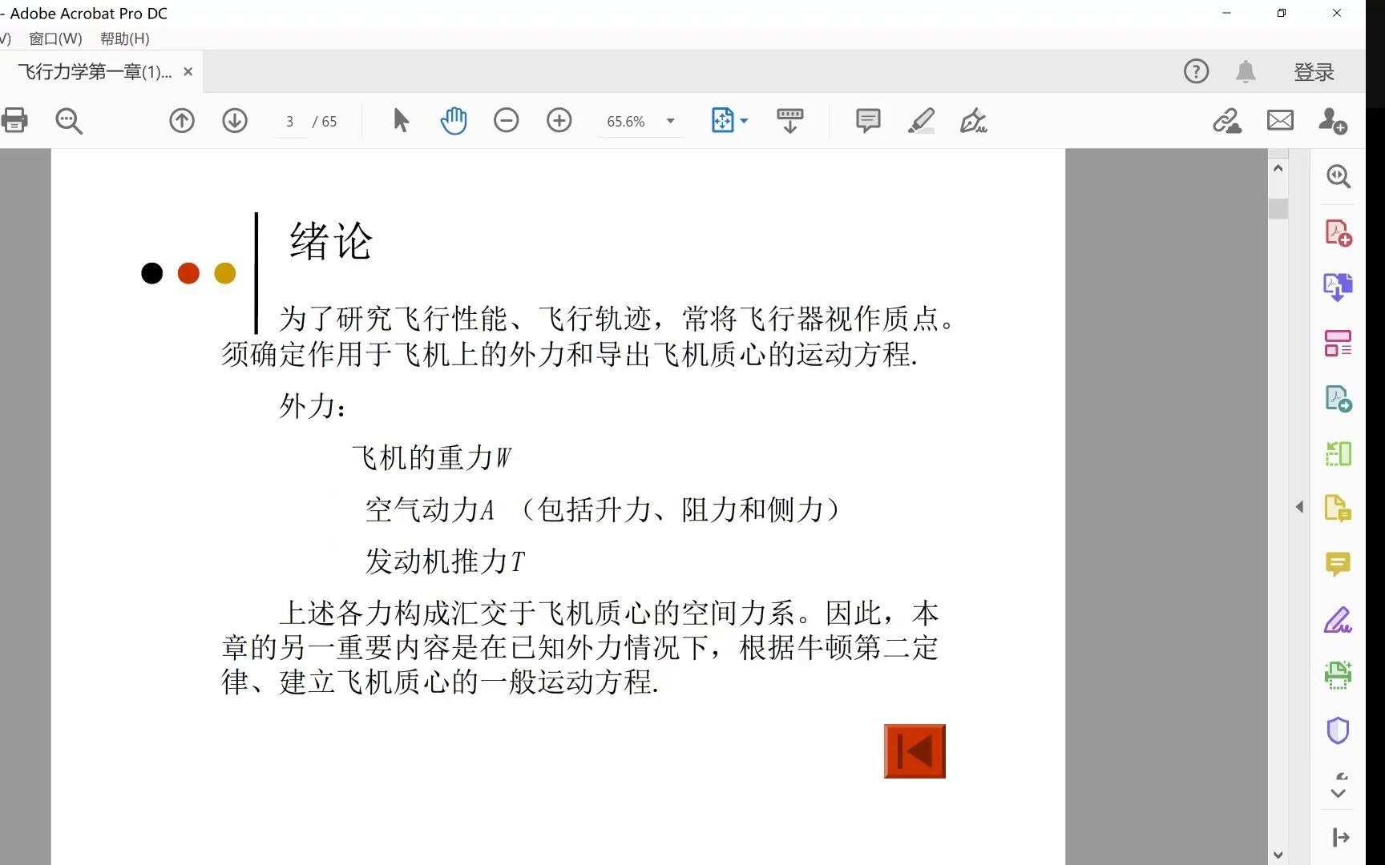Open the Edit PDF tool in right pane
This screenshot has height=865, width=1385.
pos(1338,343)
